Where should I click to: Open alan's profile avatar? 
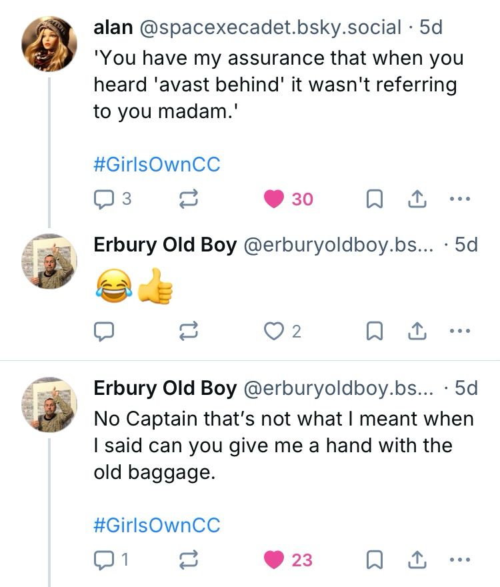point(49,43)
